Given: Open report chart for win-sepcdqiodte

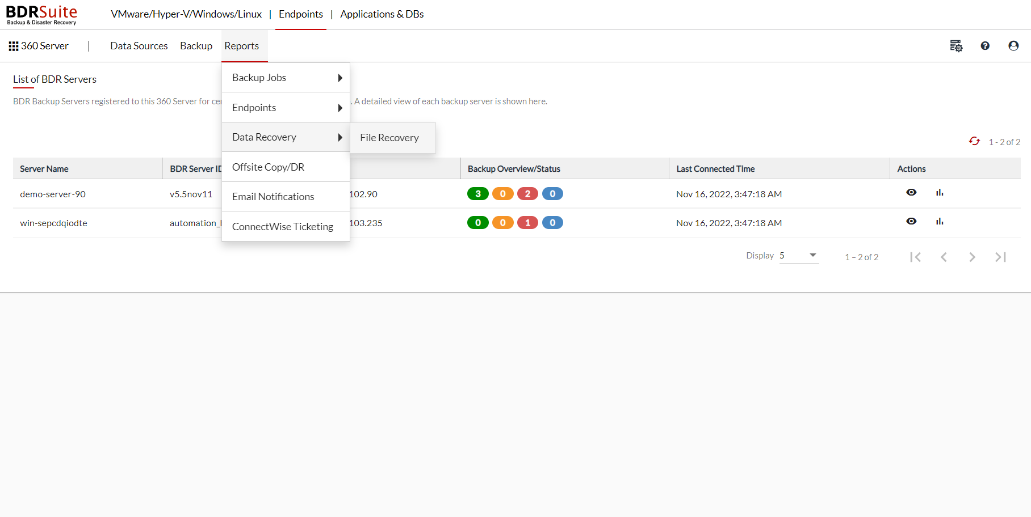Looking at the screenshot, I should pyautogui.click(x=940, y=222).
